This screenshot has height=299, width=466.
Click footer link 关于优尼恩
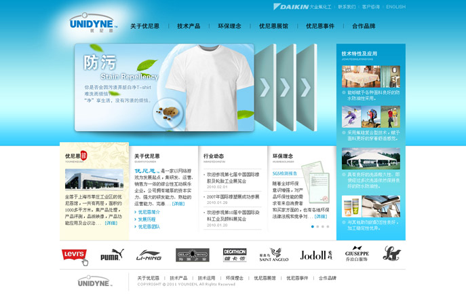tap(149, 278)
